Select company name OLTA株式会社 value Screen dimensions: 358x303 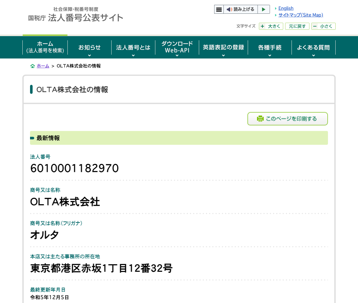pos(65,202)
